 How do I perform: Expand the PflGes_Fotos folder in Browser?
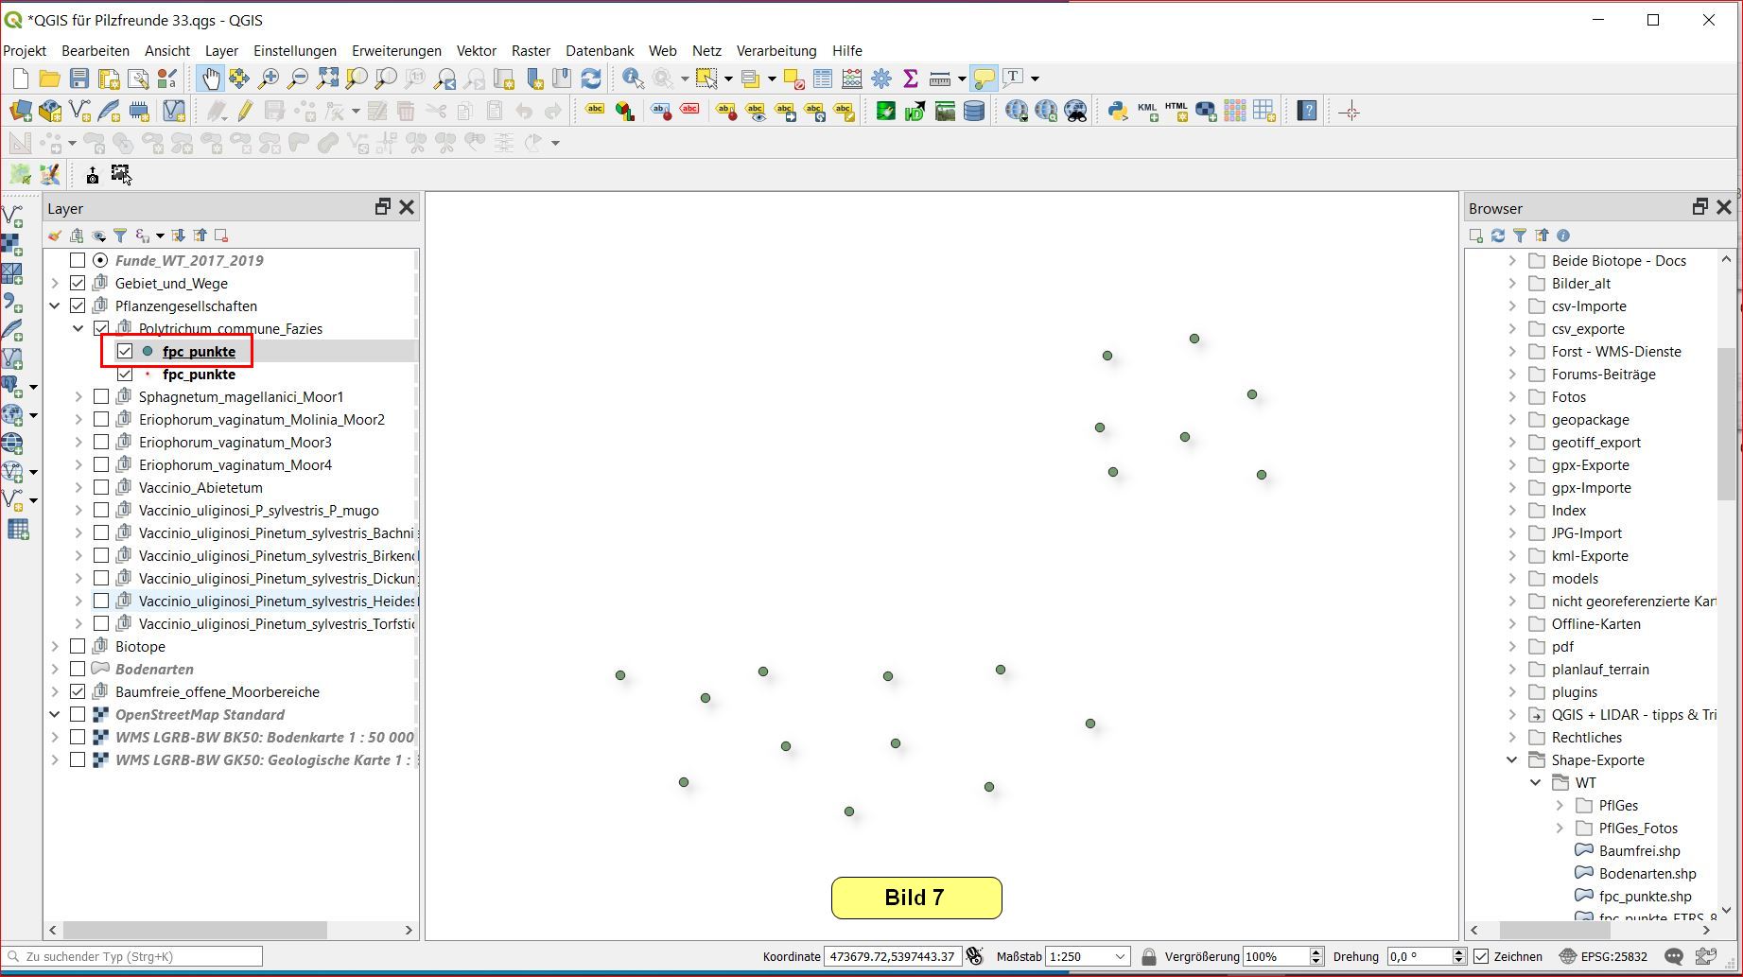point(1560,829)
